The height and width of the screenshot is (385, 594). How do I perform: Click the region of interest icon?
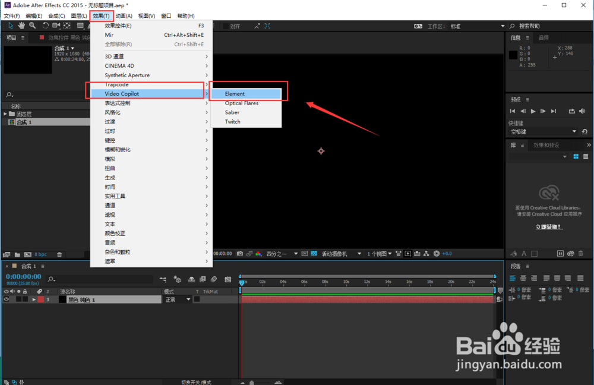coord(305,254)
